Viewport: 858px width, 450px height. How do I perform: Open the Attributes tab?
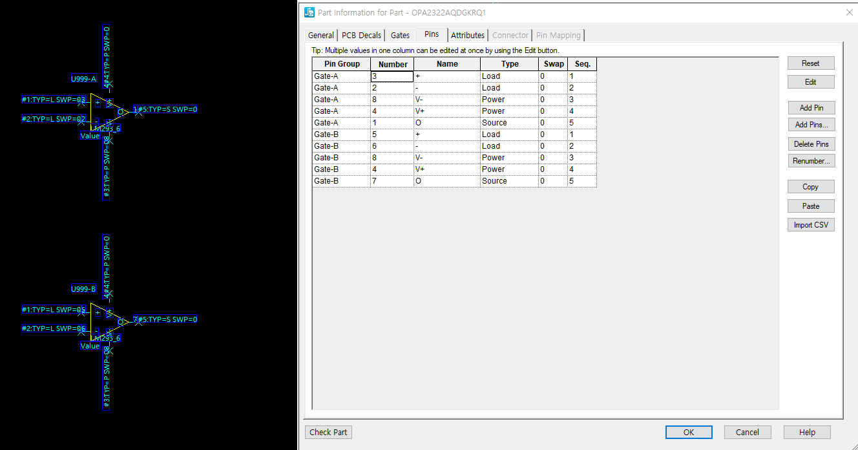467,36
